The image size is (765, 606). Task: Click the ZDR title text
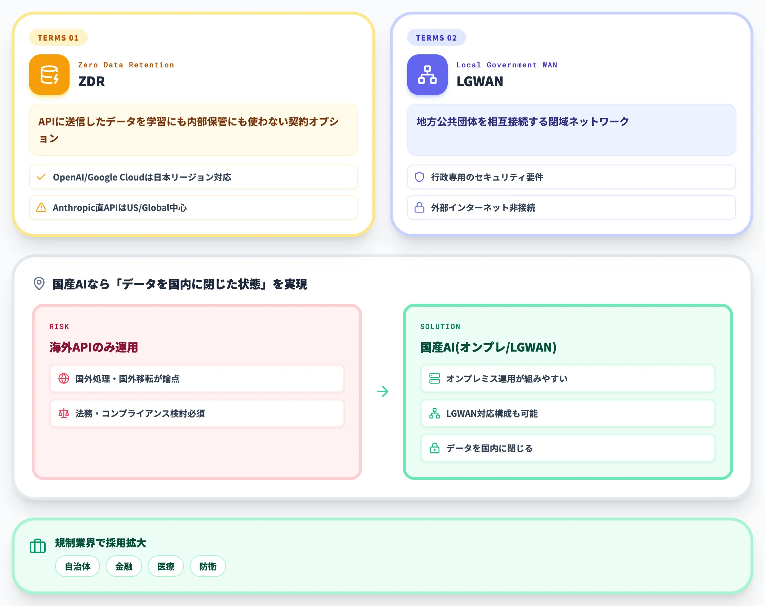coord(92,82)
